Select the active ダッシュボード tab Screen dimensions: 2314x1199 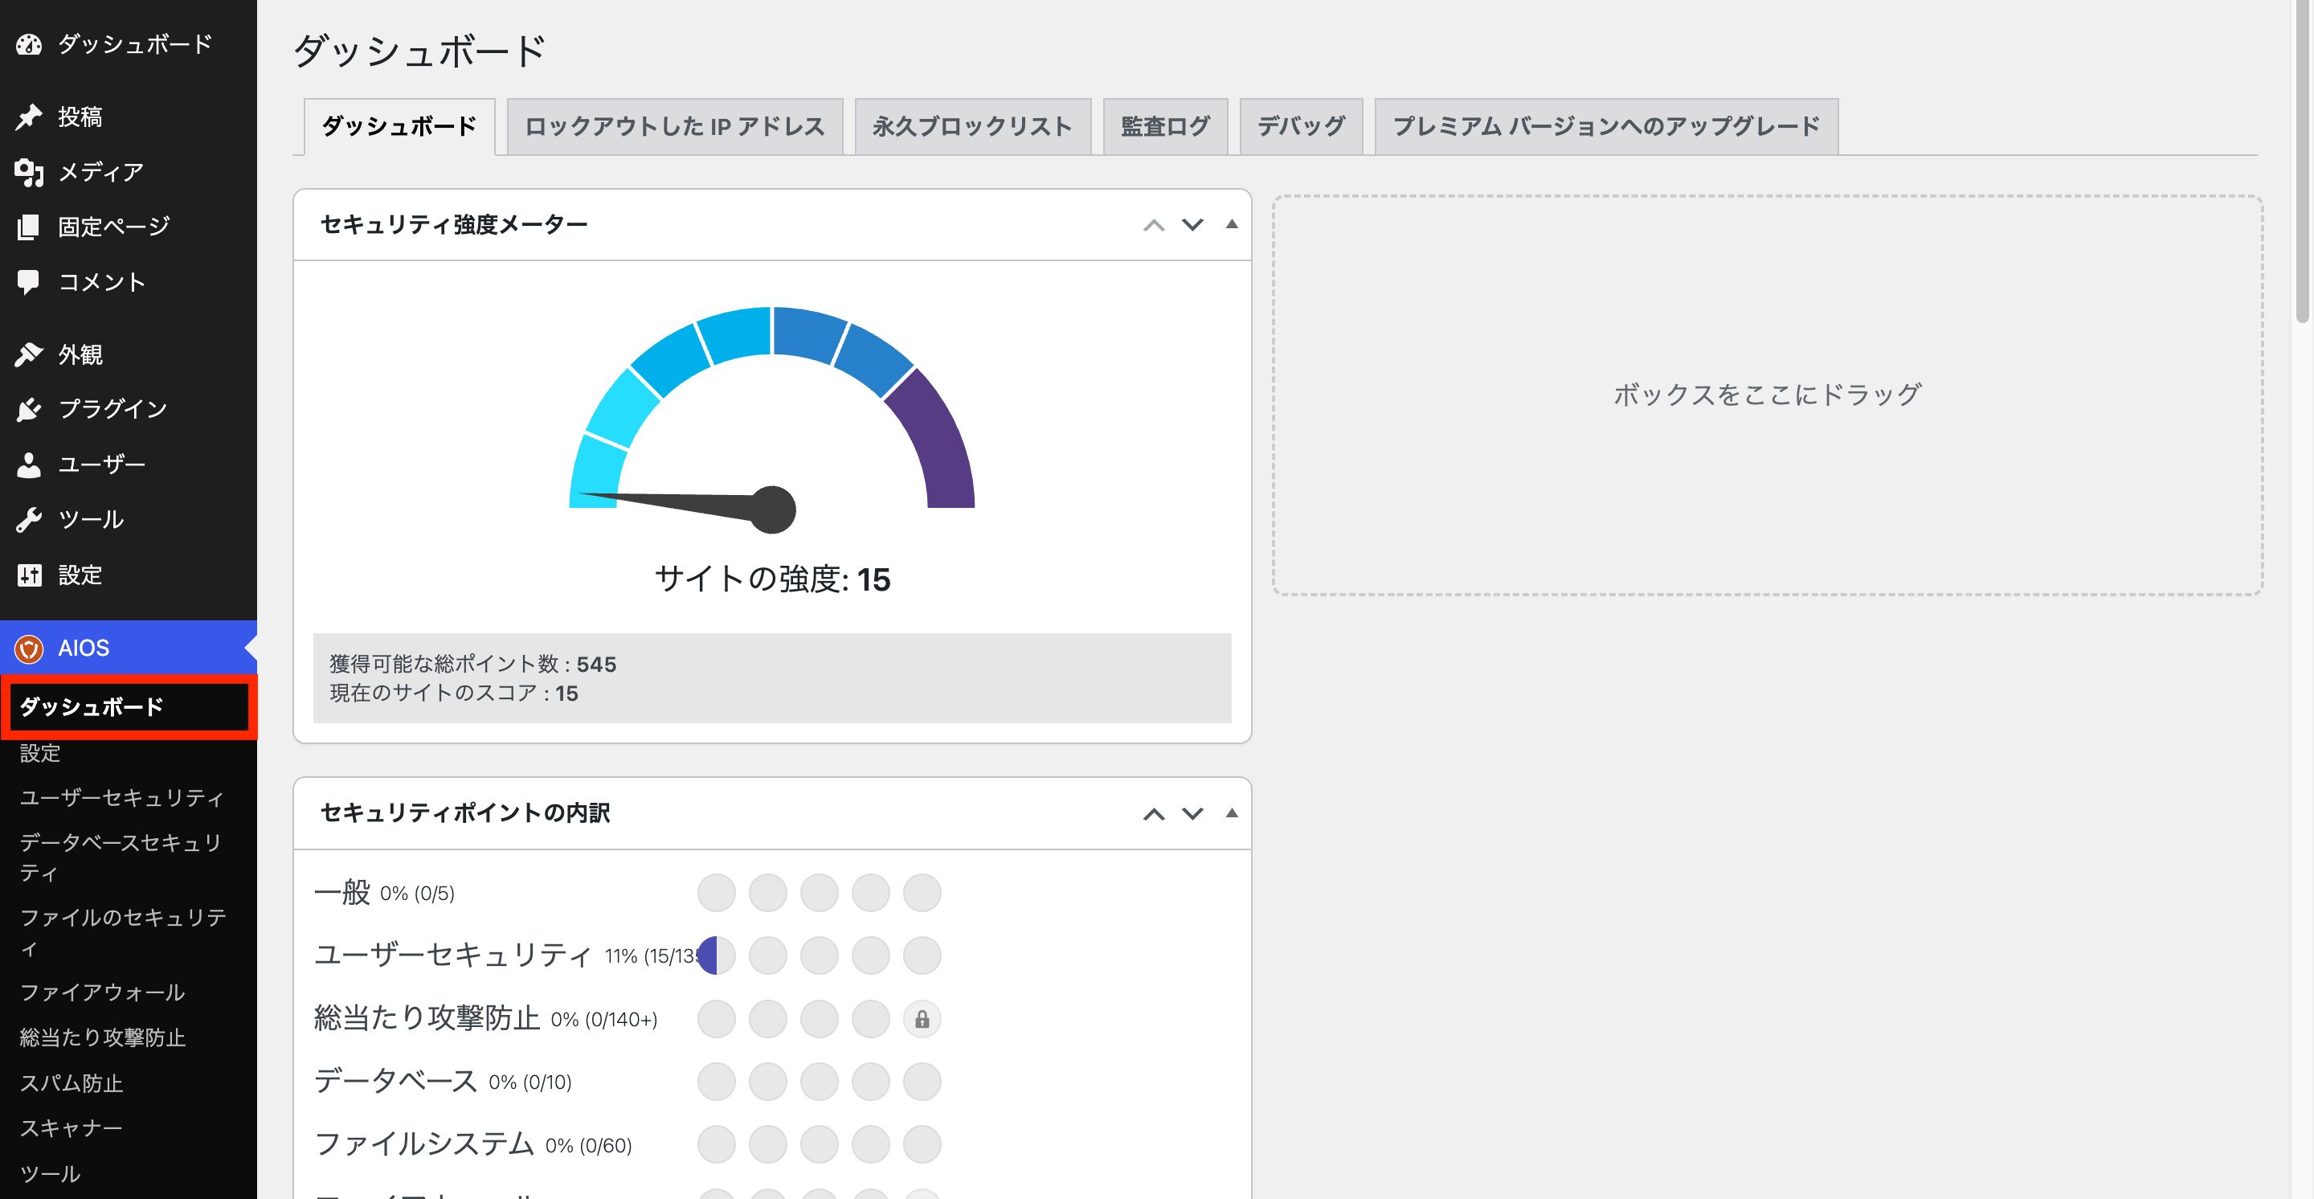400,127
